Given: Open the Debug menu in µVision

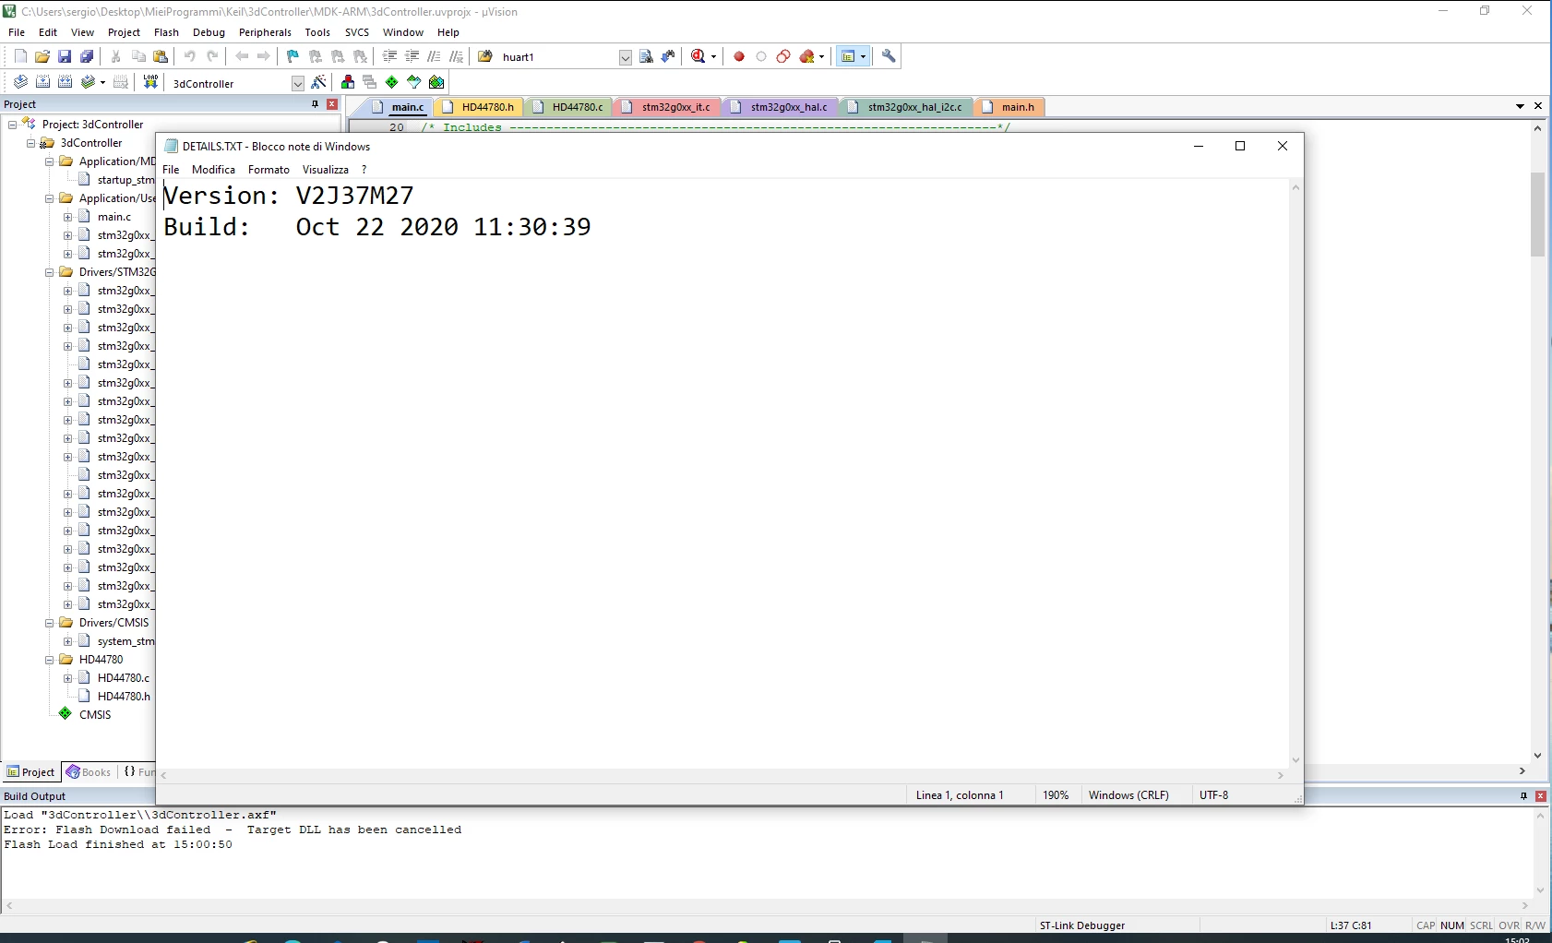Looking at the screenshot, I should coord(209,32).
